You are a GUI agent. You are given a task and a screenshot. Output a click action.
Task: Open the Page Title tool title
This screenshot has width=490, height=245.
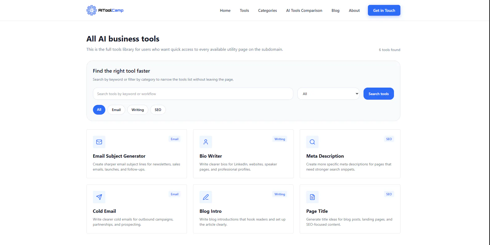(x=317, y=211)
